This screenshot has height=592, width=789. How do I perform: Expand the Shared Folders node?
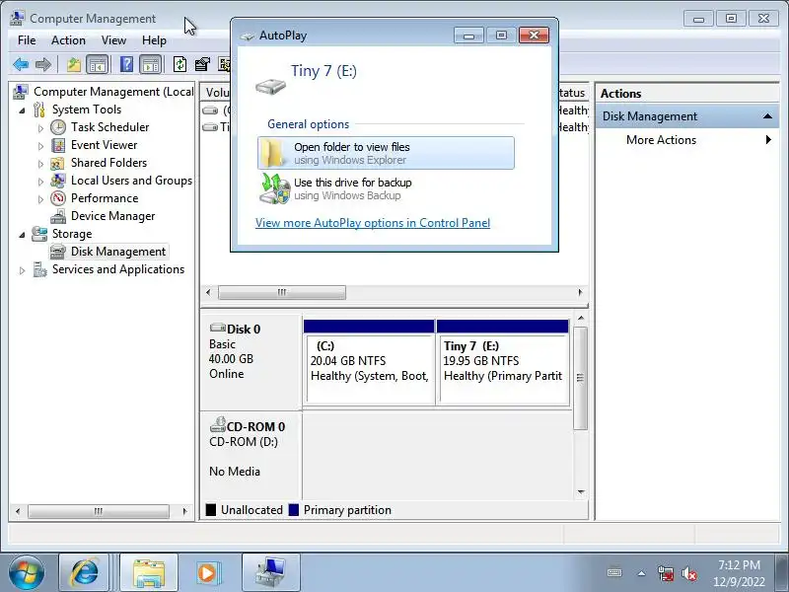point(40,164)
